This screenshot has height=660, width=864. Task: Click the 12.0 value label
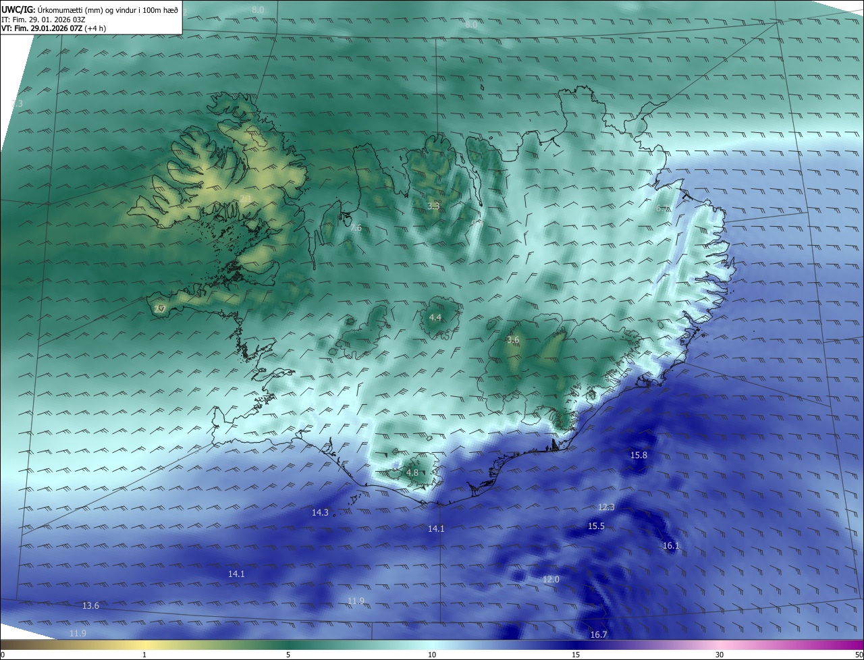551,580
